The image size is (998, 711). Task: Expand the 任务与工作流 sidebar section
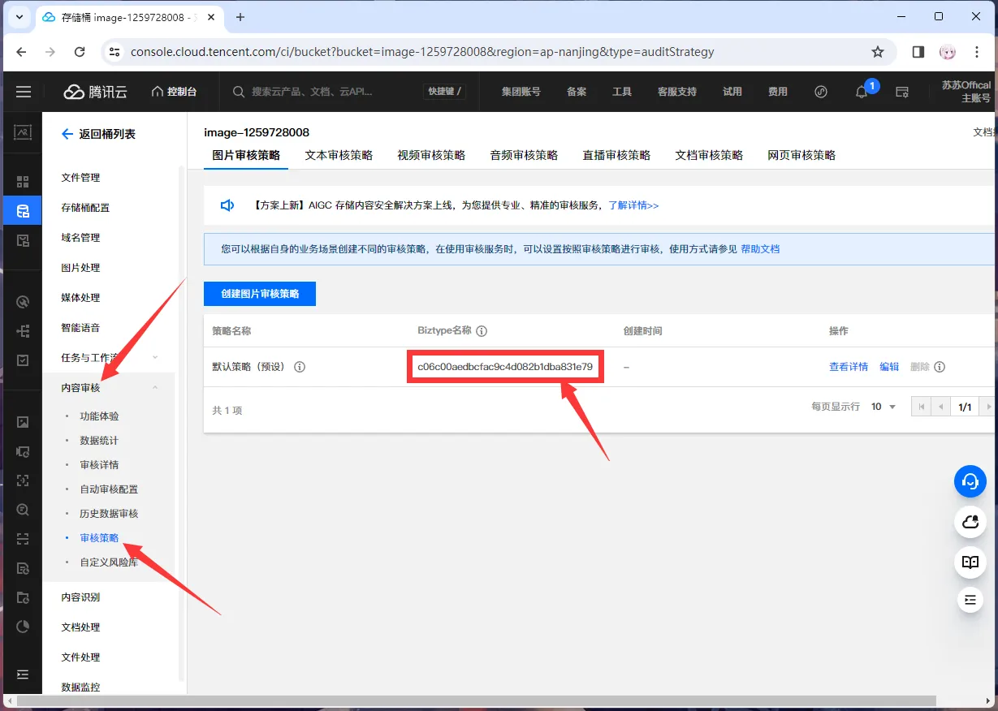154,358
